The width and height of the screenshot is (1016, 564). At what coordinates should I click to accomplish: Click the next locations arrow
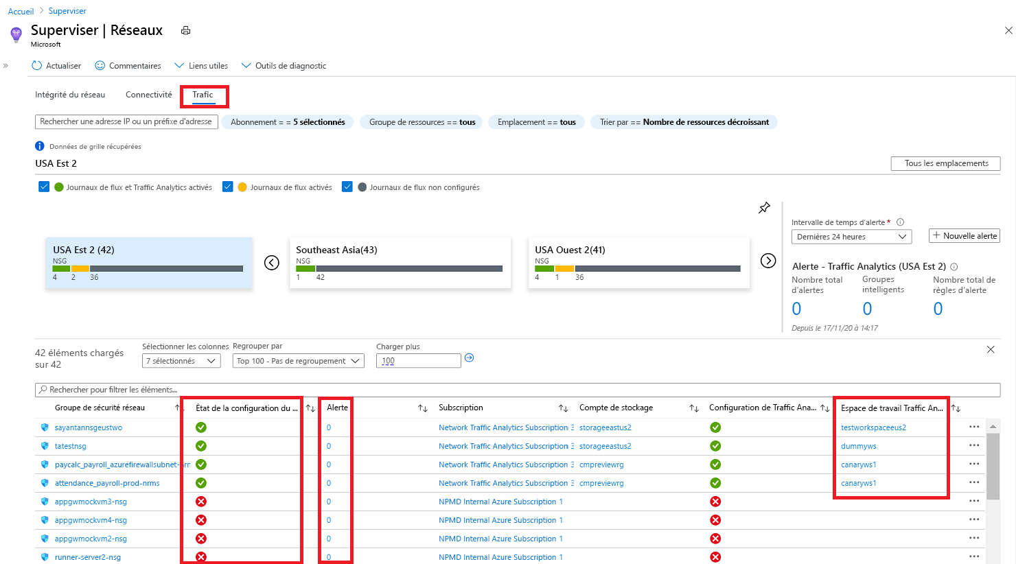(768, 261)
